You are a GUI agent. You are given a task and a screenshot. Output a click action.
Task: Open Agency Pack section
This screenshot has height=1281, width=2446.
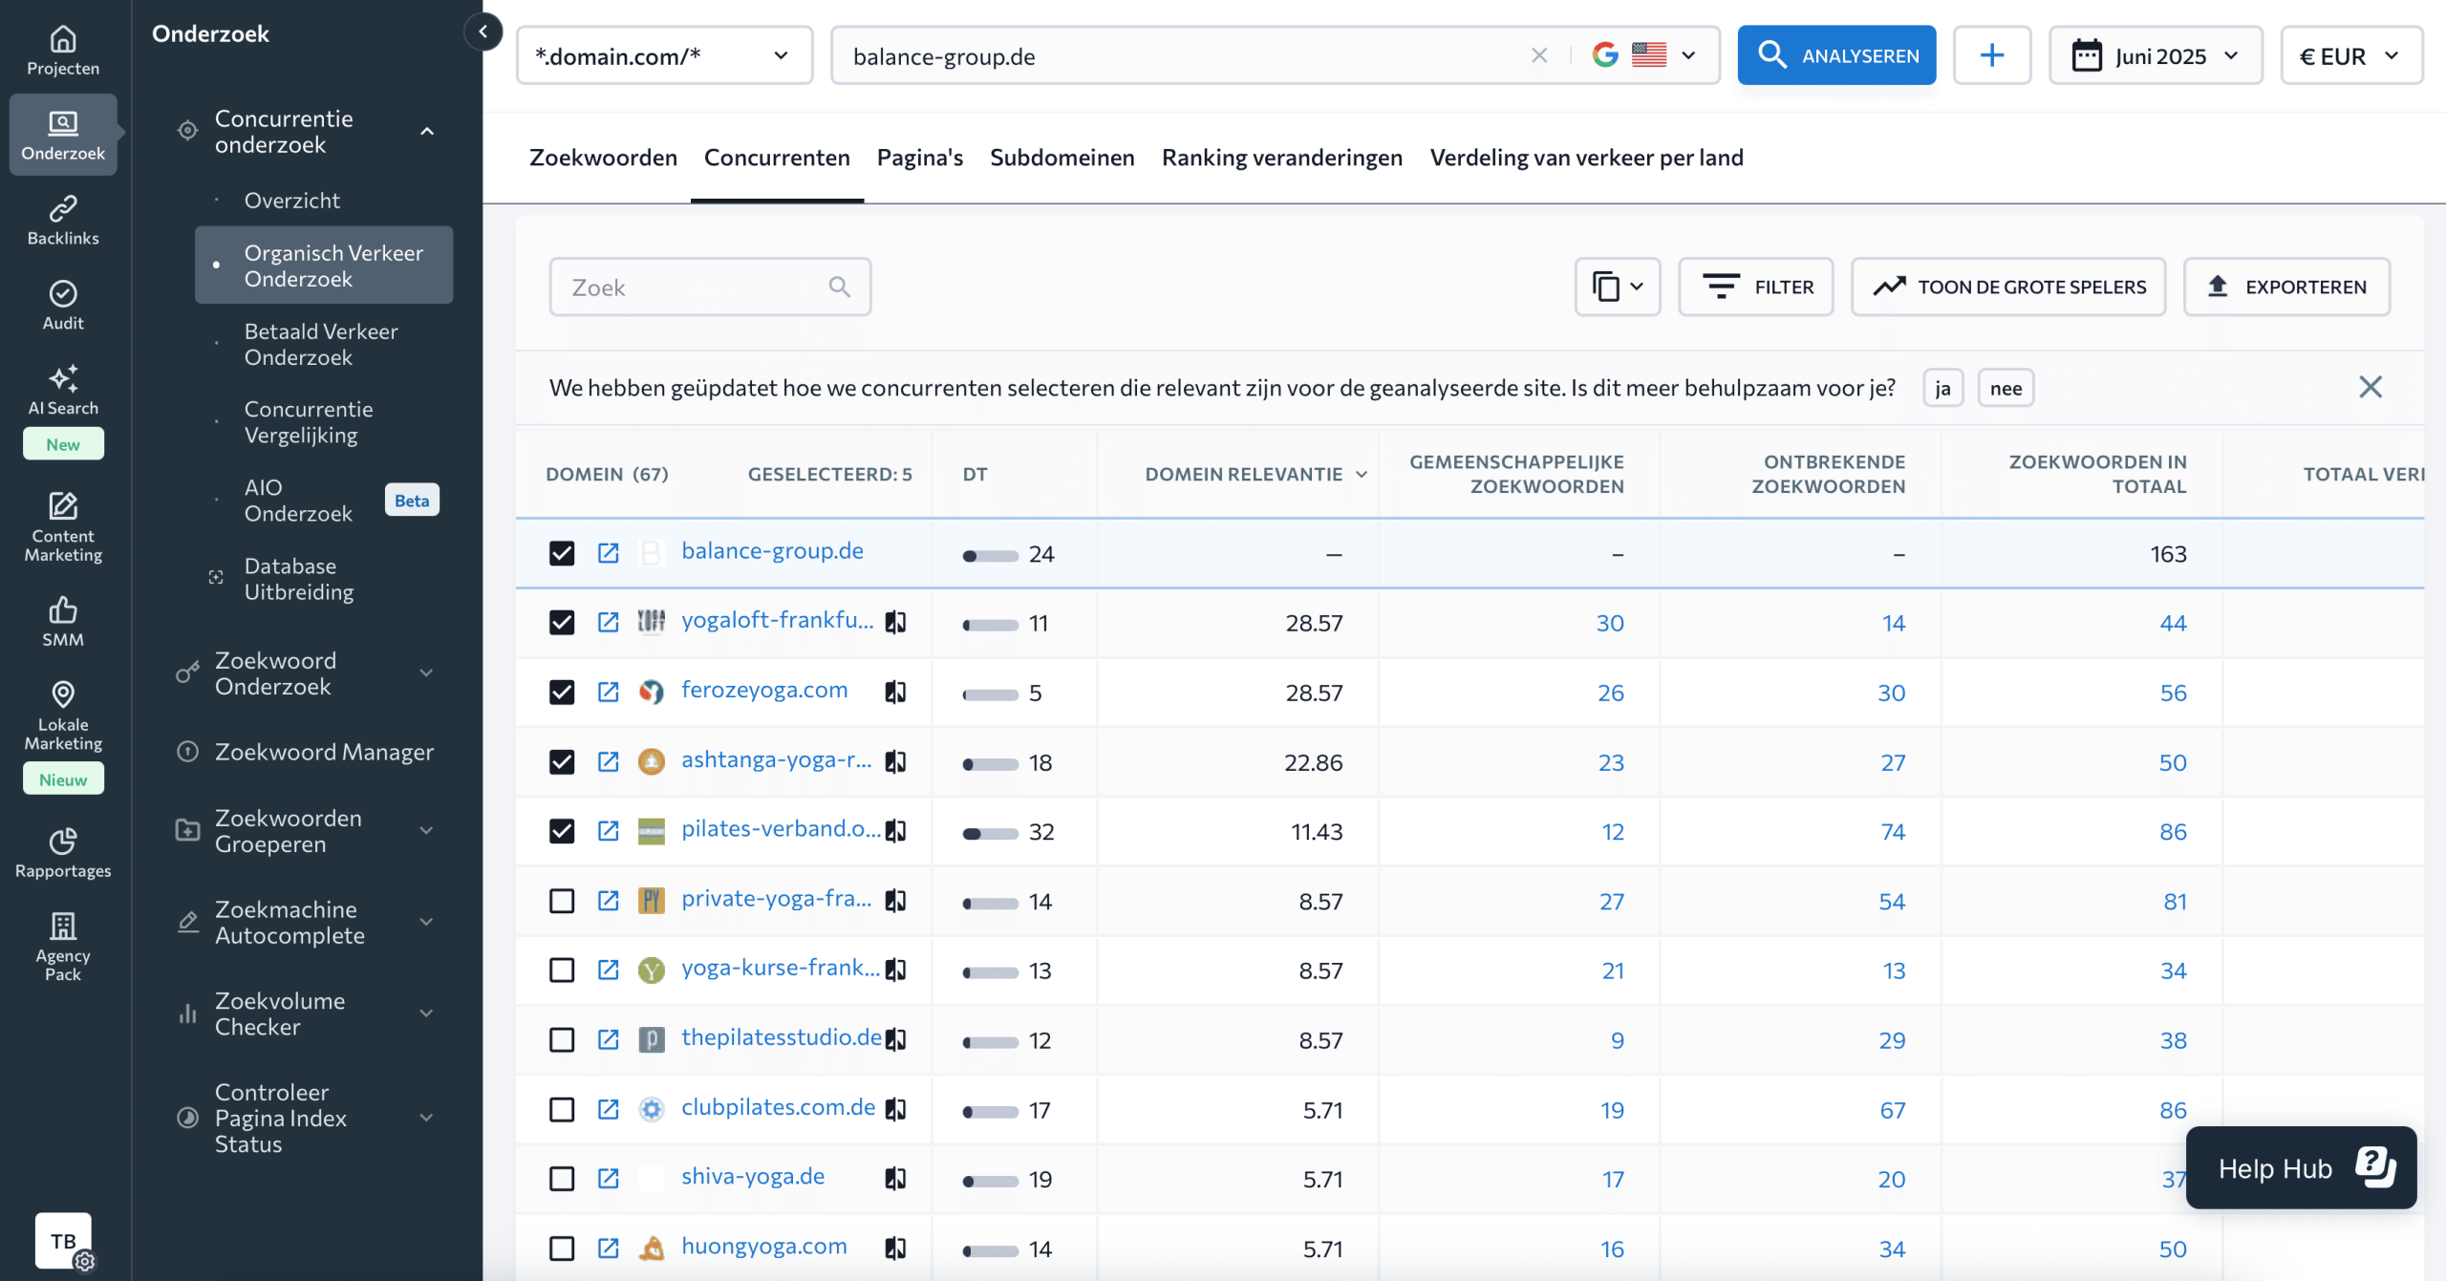(63, 947)
